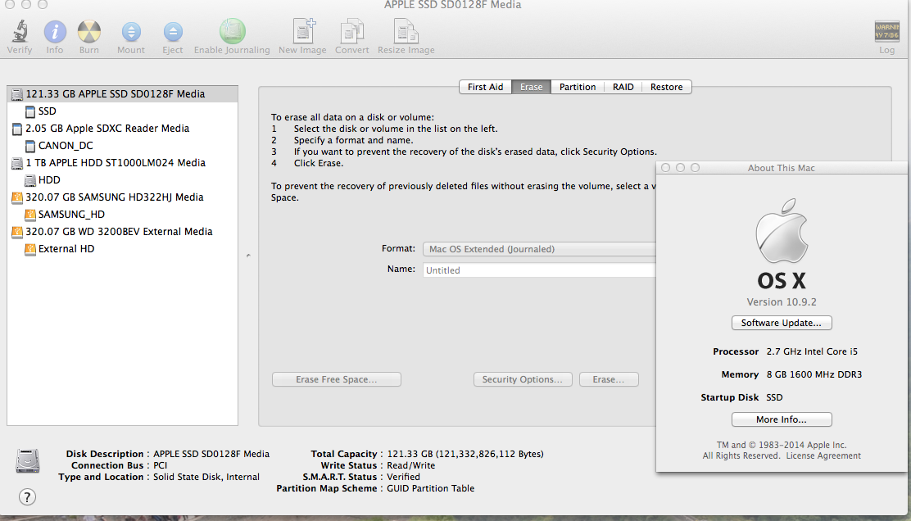This screenshot has width=911, height=521.
Task: Select External HD volume icon
Action: [30, 249]
